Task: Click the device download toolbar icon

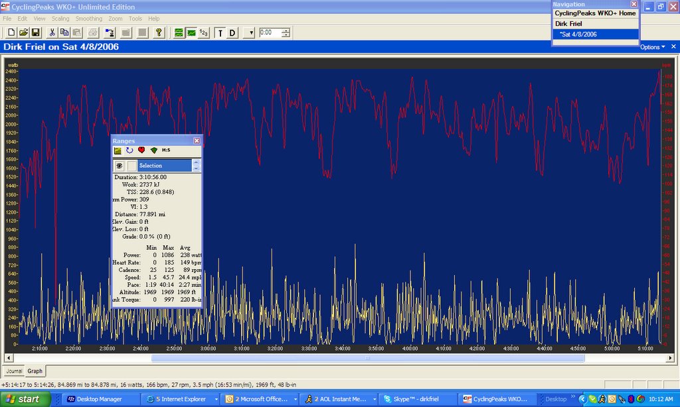Action: pos(110,32)
